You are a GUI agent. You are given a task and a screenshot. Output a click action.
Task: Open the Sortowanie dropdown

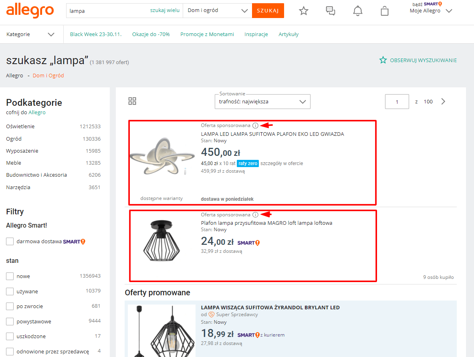[262, 102]
